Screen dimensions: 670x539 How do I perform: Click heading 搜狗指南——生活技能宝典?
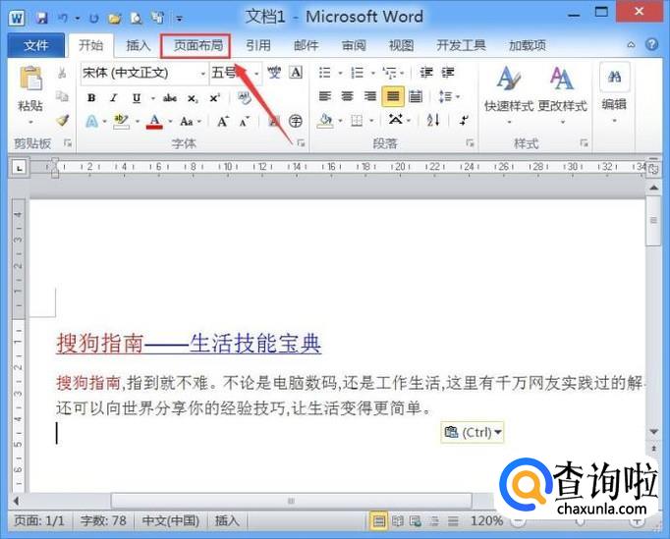[x=189, y=344]
